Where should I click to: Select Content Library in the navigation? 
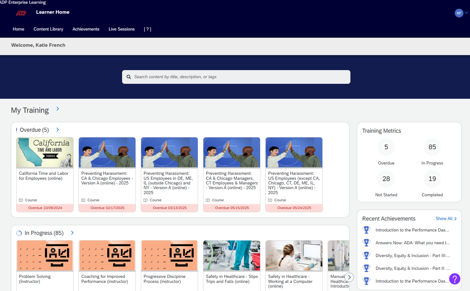[x=48, y=29]
